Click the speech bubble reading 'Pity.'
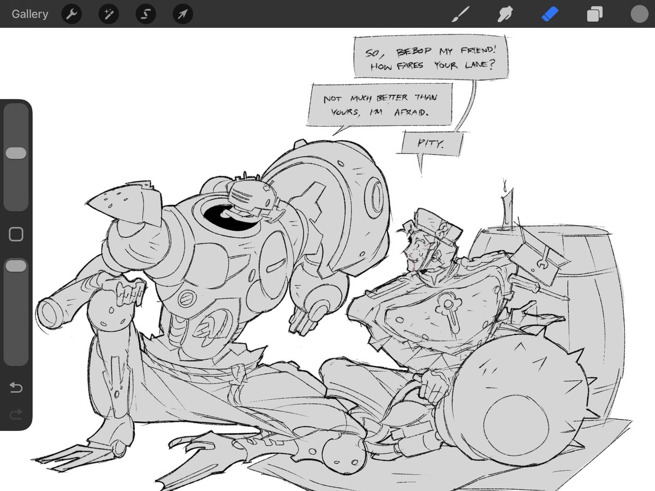 point(432,144)
